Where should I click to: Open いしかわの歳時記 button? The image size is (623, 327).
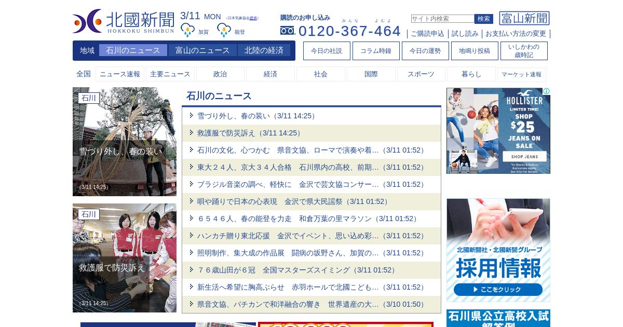524,51
